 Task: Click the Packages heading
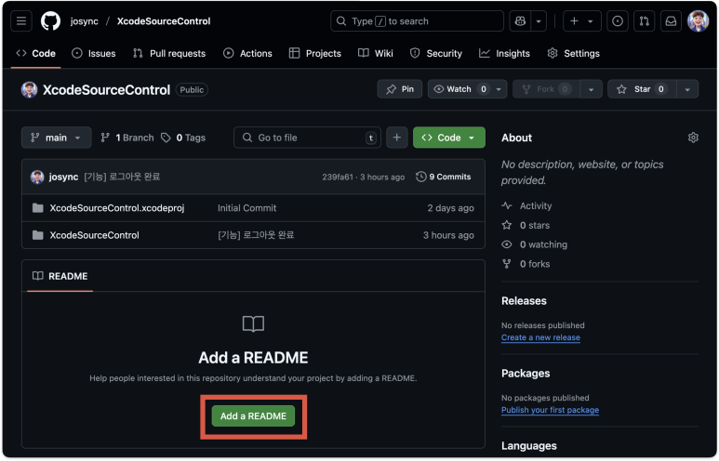[526, 373]
